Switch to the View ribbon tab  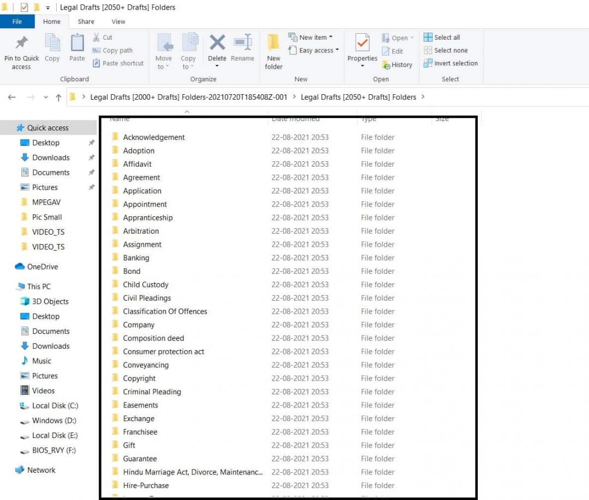(118, 22)
